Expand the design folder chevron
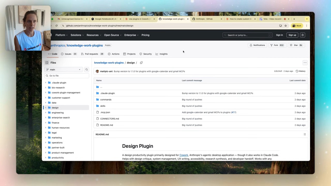The width and height of the screenshot is (331, 186). point(46,107)
